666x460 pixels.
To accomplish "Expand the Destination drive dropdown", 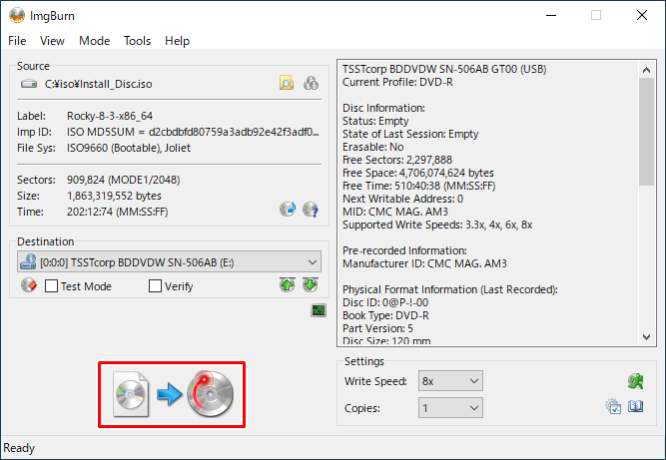I will point(314,262).
